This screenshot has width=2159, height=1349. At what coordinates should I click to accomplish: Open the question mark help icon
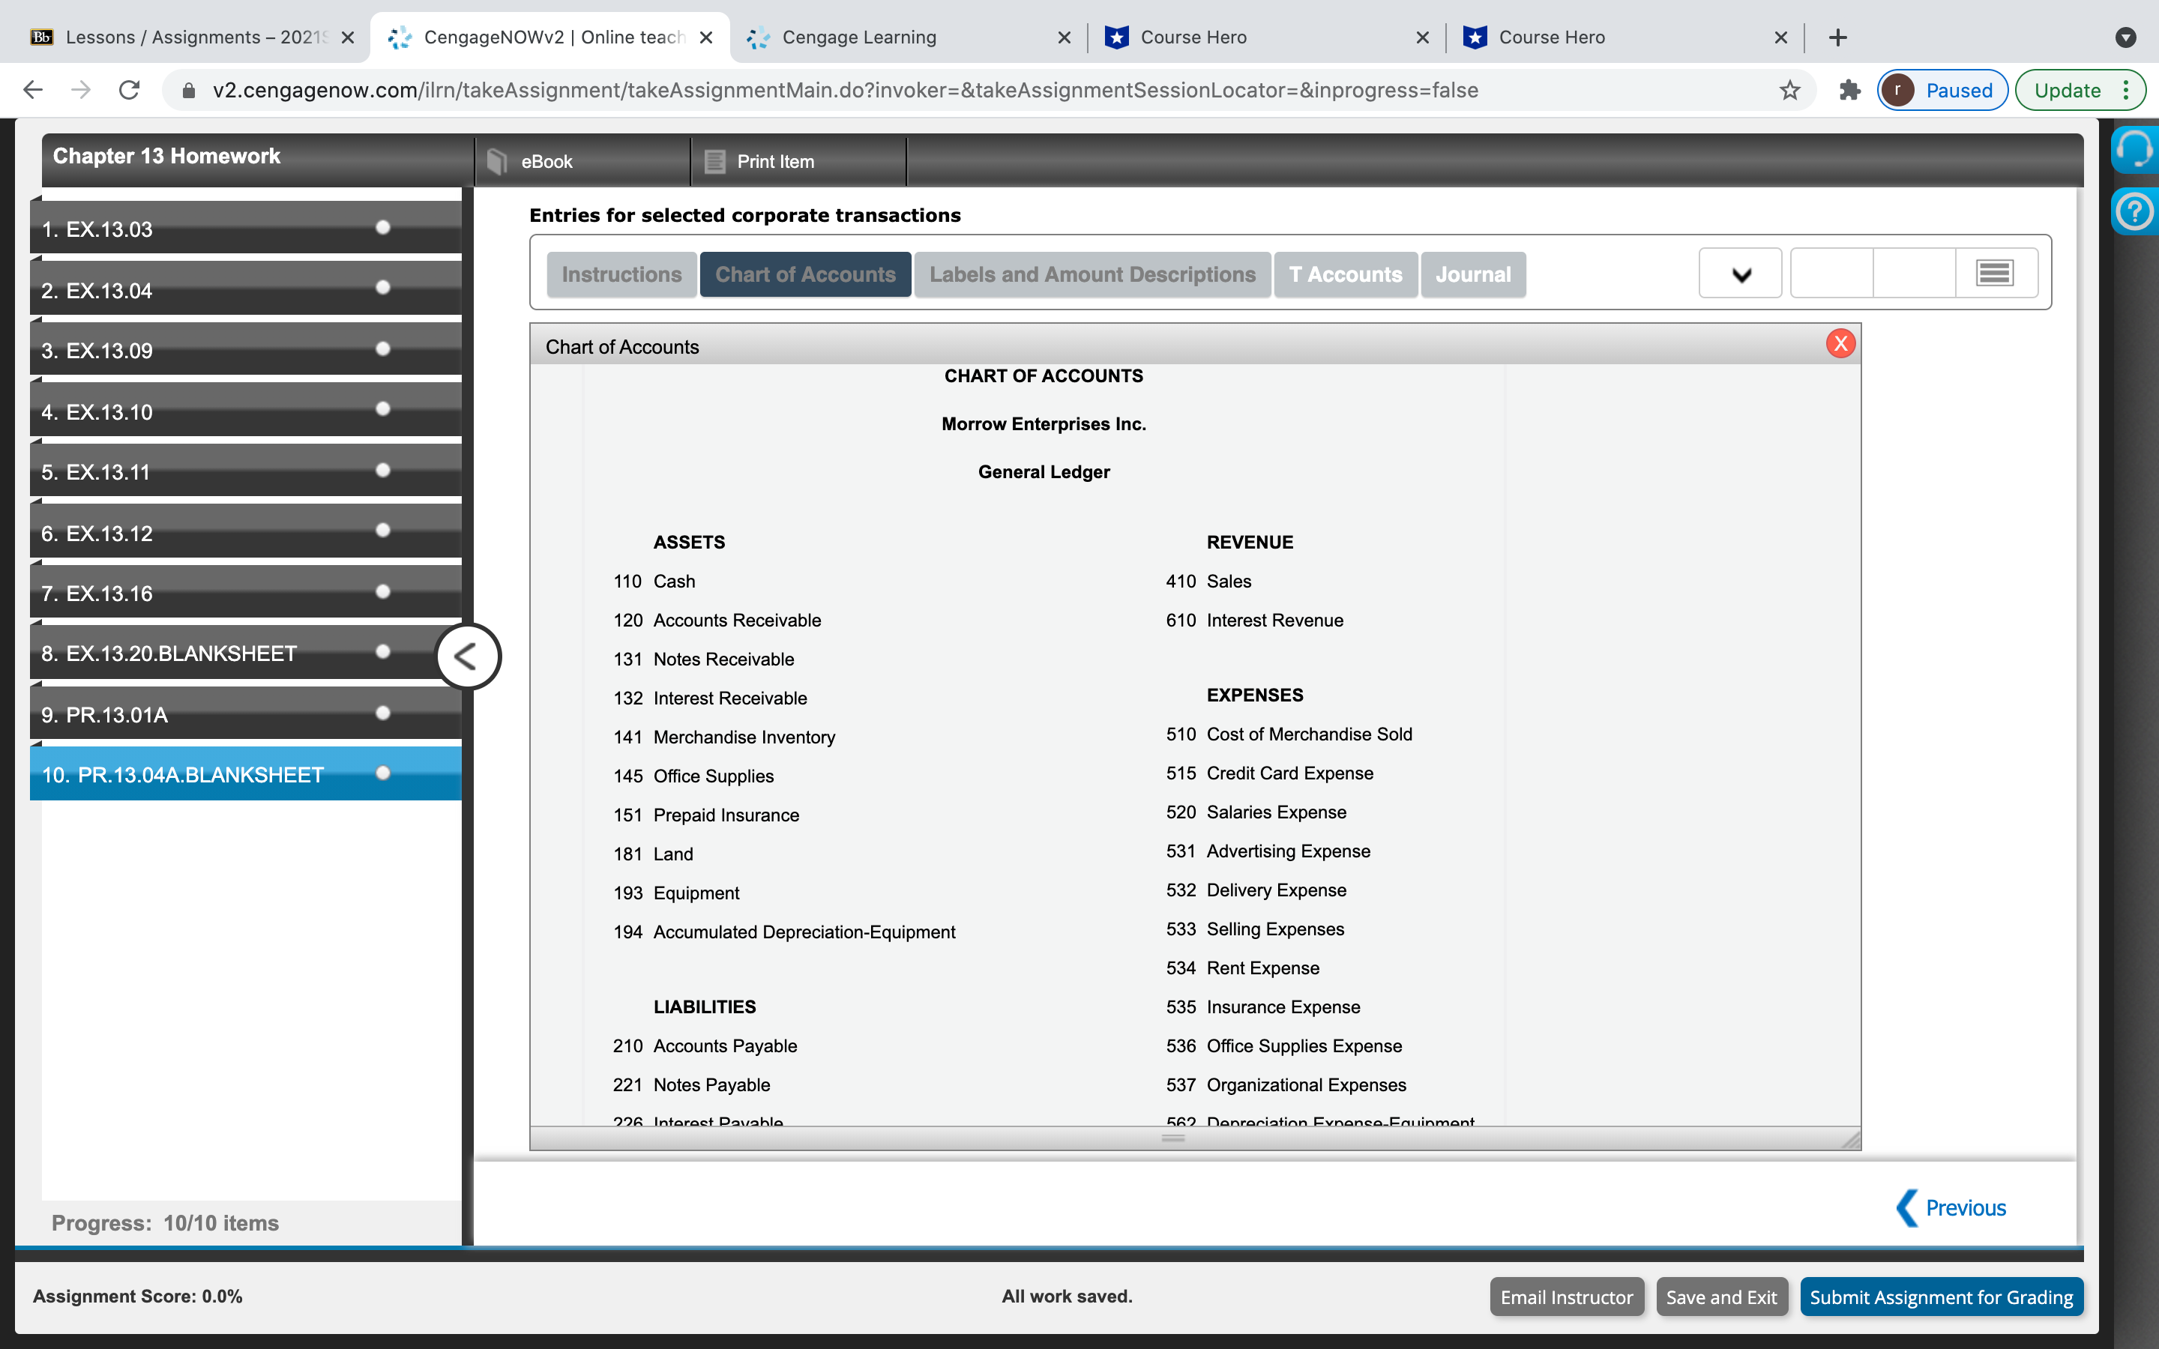(2134, 212)
